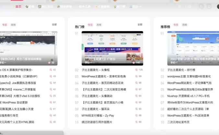Viewport: 219px width, 135px height.
Task: Open 子比主题美化 – 首页四格动态区块
Action: click(102, 83)
